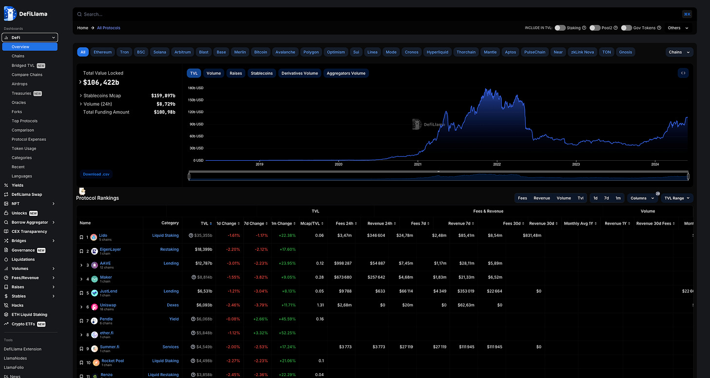
Task: Sort by 1d Change column arrows
Action: (x=238, y=224)
